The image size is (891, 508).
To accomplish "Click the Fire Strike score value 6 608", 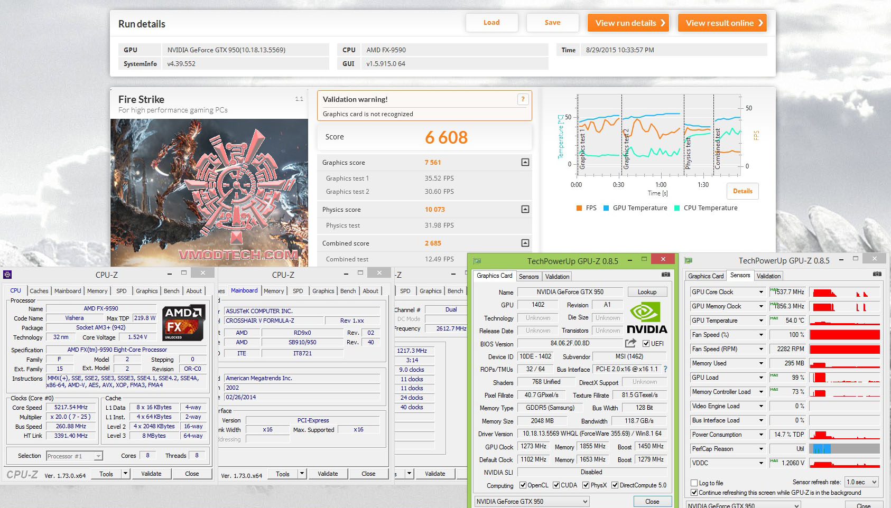I will (x=446, y=138).
